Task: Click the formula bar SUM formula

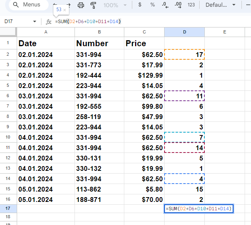Action: (88, 22)
